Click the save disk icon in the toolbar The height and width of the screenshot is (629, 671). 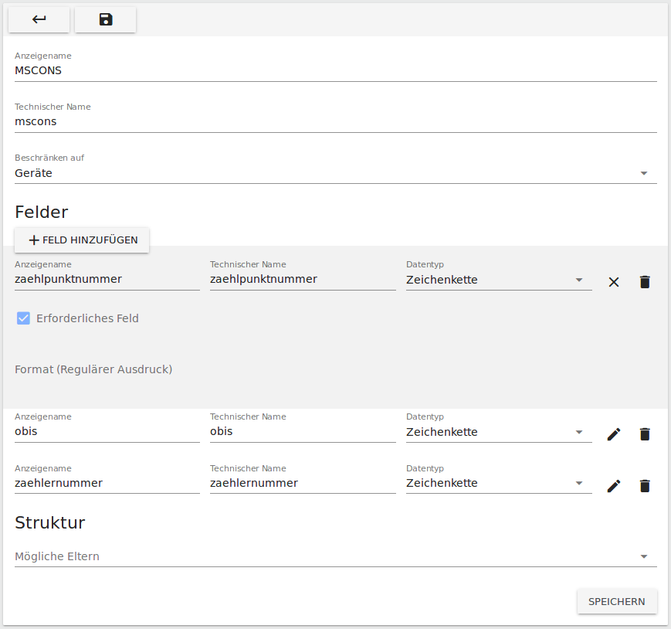(105, 19)
